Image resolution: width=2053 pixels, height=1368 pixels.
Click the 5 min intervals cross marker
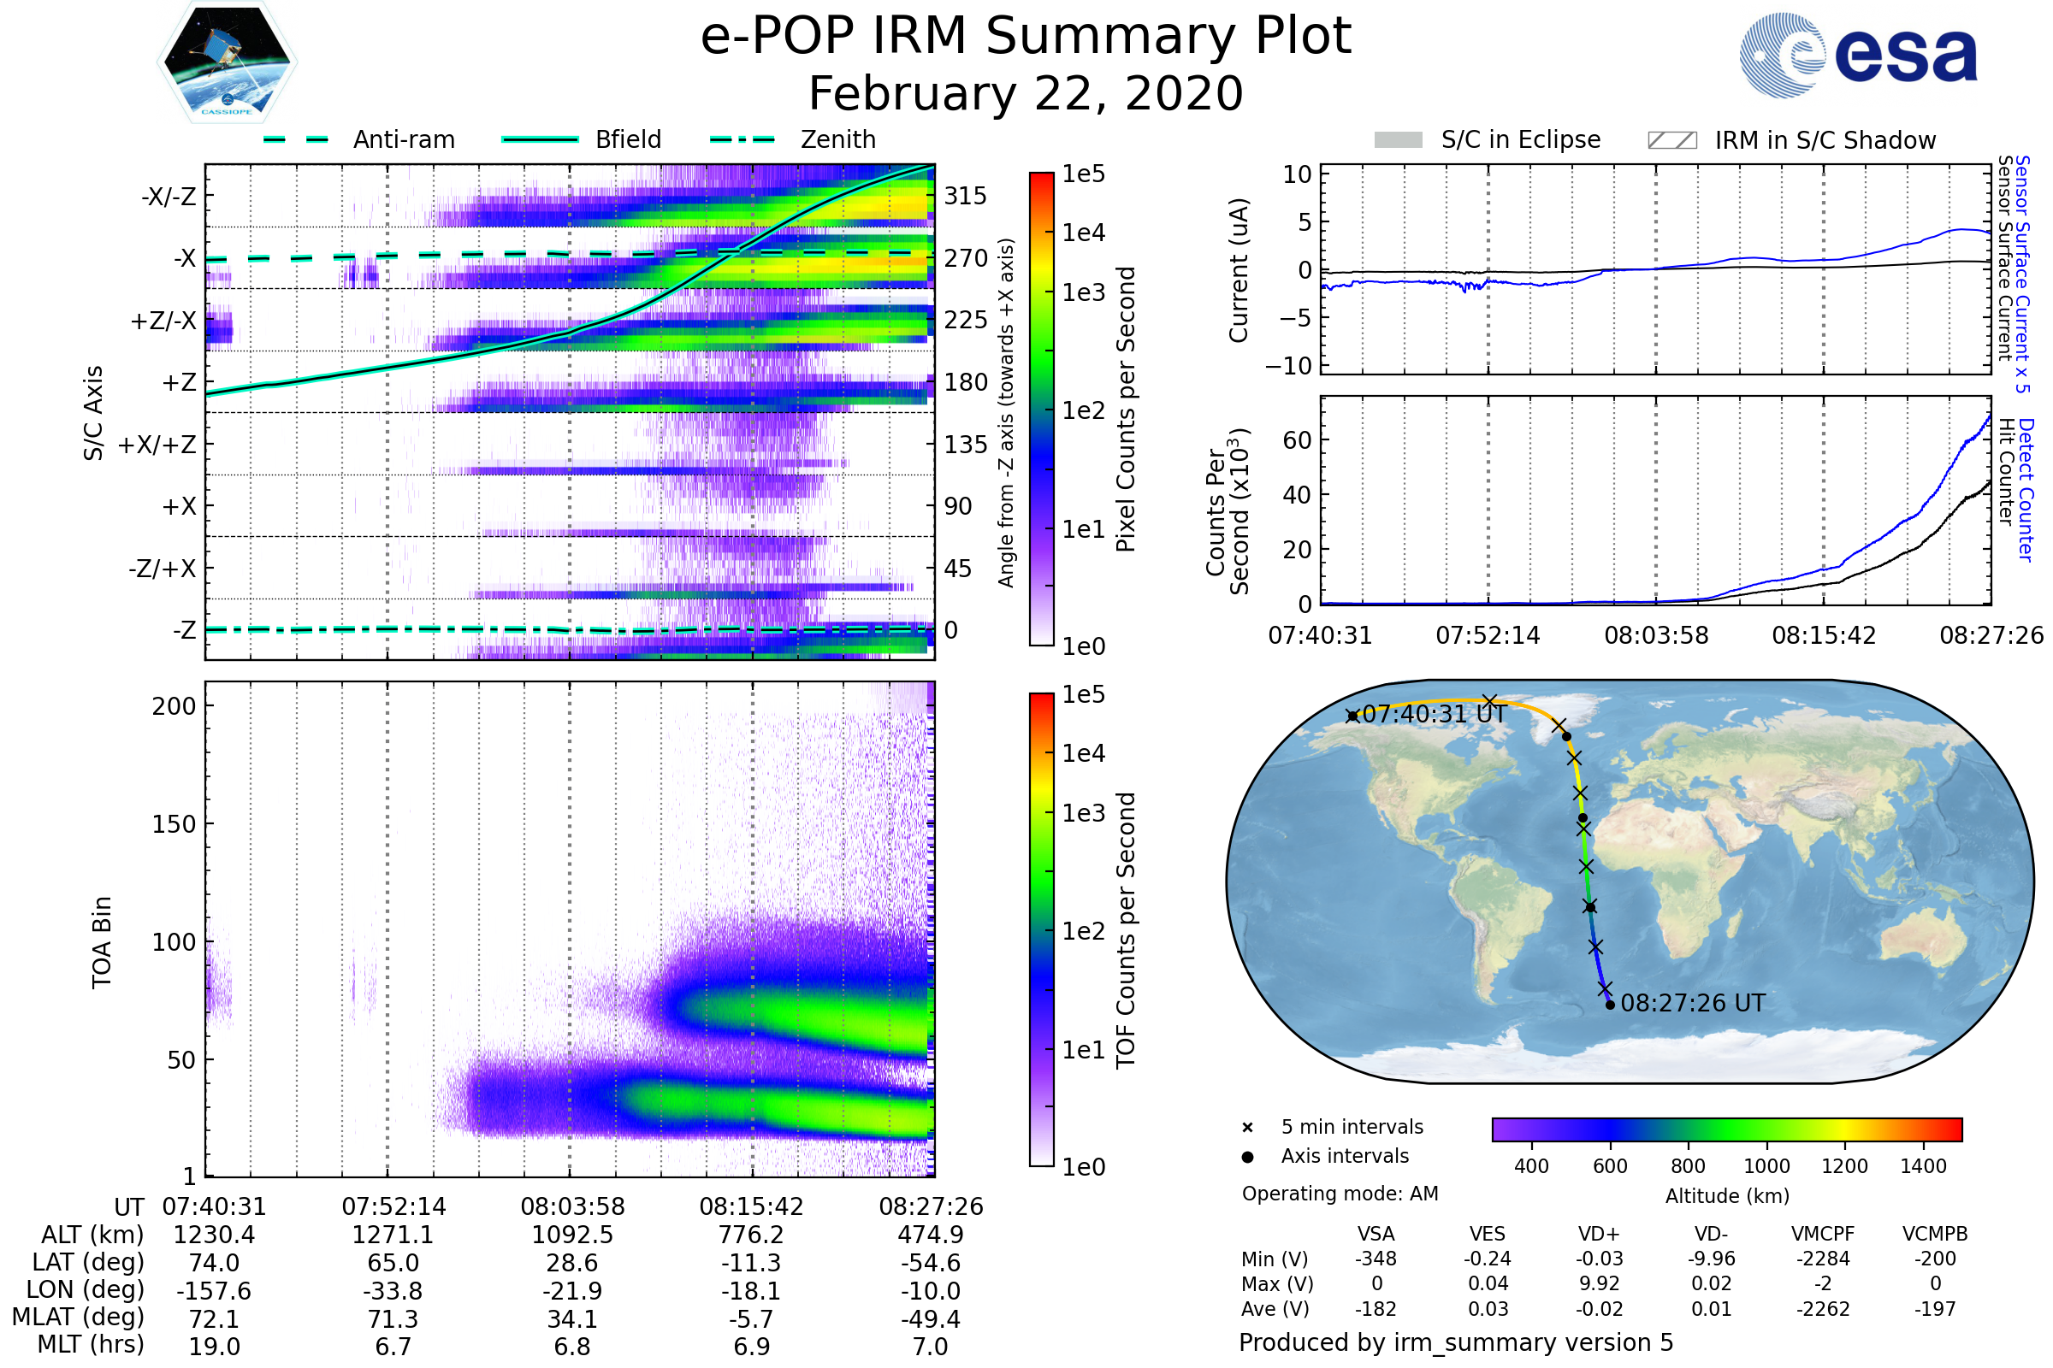(x=1247, y=1128)
